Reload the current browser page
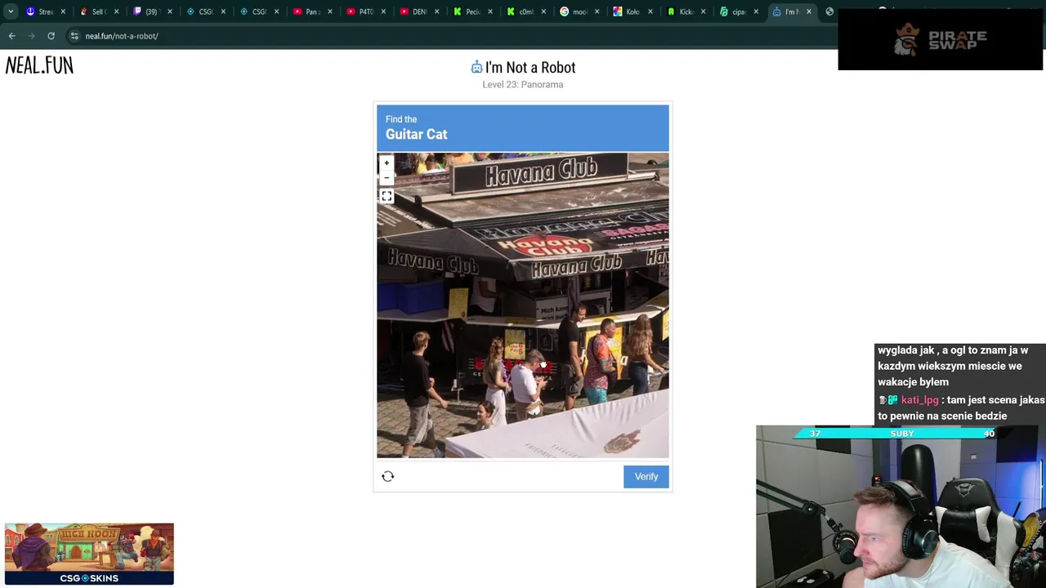Viewport: 1046px width, 588px height. tap(51, 36)
